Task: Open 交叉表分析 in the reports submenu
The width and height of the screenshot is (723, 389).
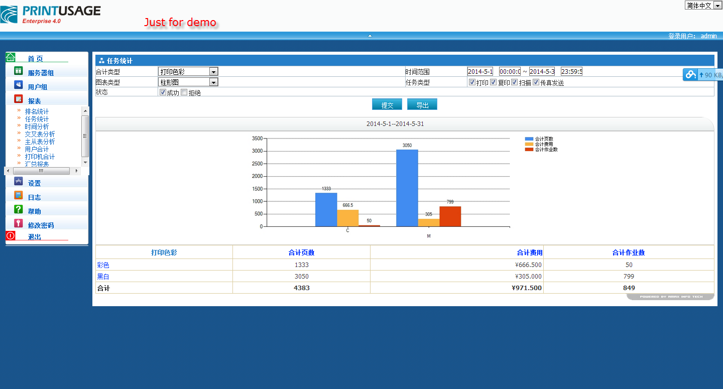Action: [x=40, y=134]
